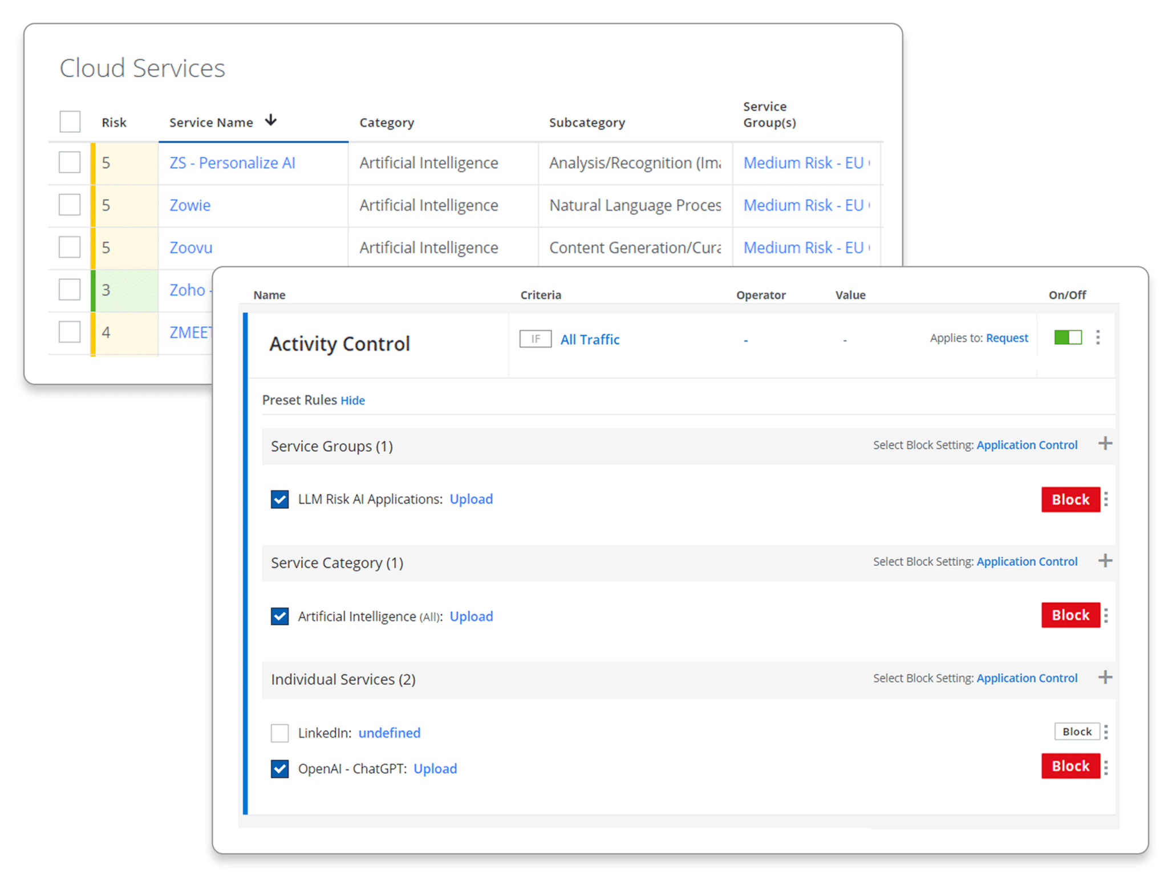Click plus icon in Service Groups header
Viewport: 1168px width, 876px height.
pyautogui.click(x=1105, y=444)
